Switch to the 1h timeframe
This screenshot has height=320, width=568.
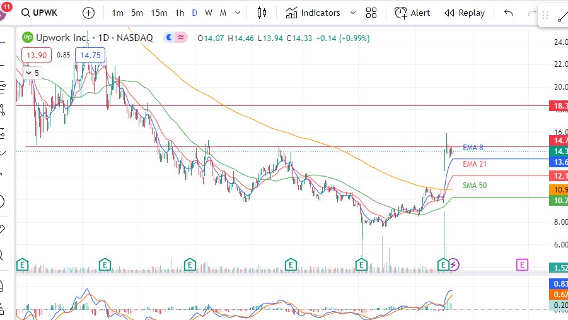(x=180, y=13)
